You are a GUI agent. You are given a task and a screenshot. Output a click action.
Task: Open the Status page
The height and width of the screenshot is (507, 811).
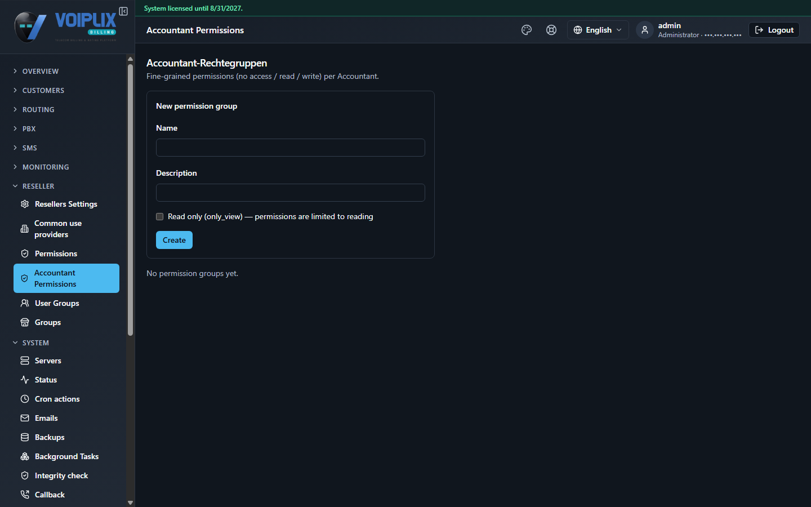tap(66, 380)
